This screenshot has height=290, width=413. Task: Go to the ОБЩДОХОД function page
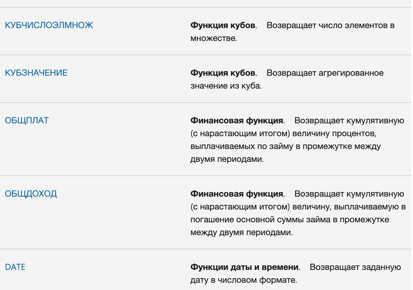coord(31,194)
